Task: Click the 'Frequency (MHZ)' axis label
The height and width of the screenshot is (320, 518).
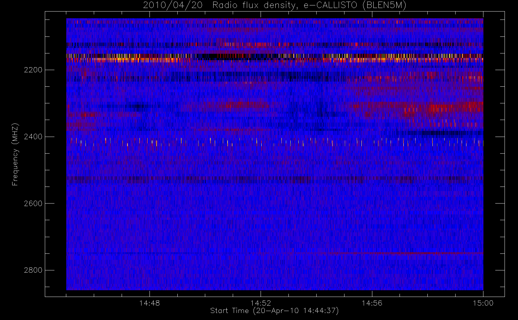Action: click(x=15, y=155)
